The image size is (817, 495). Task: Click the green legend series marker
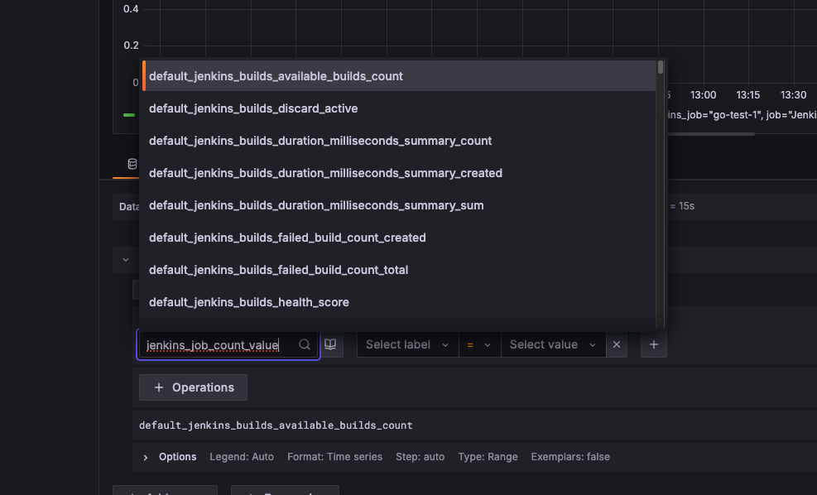128,114
